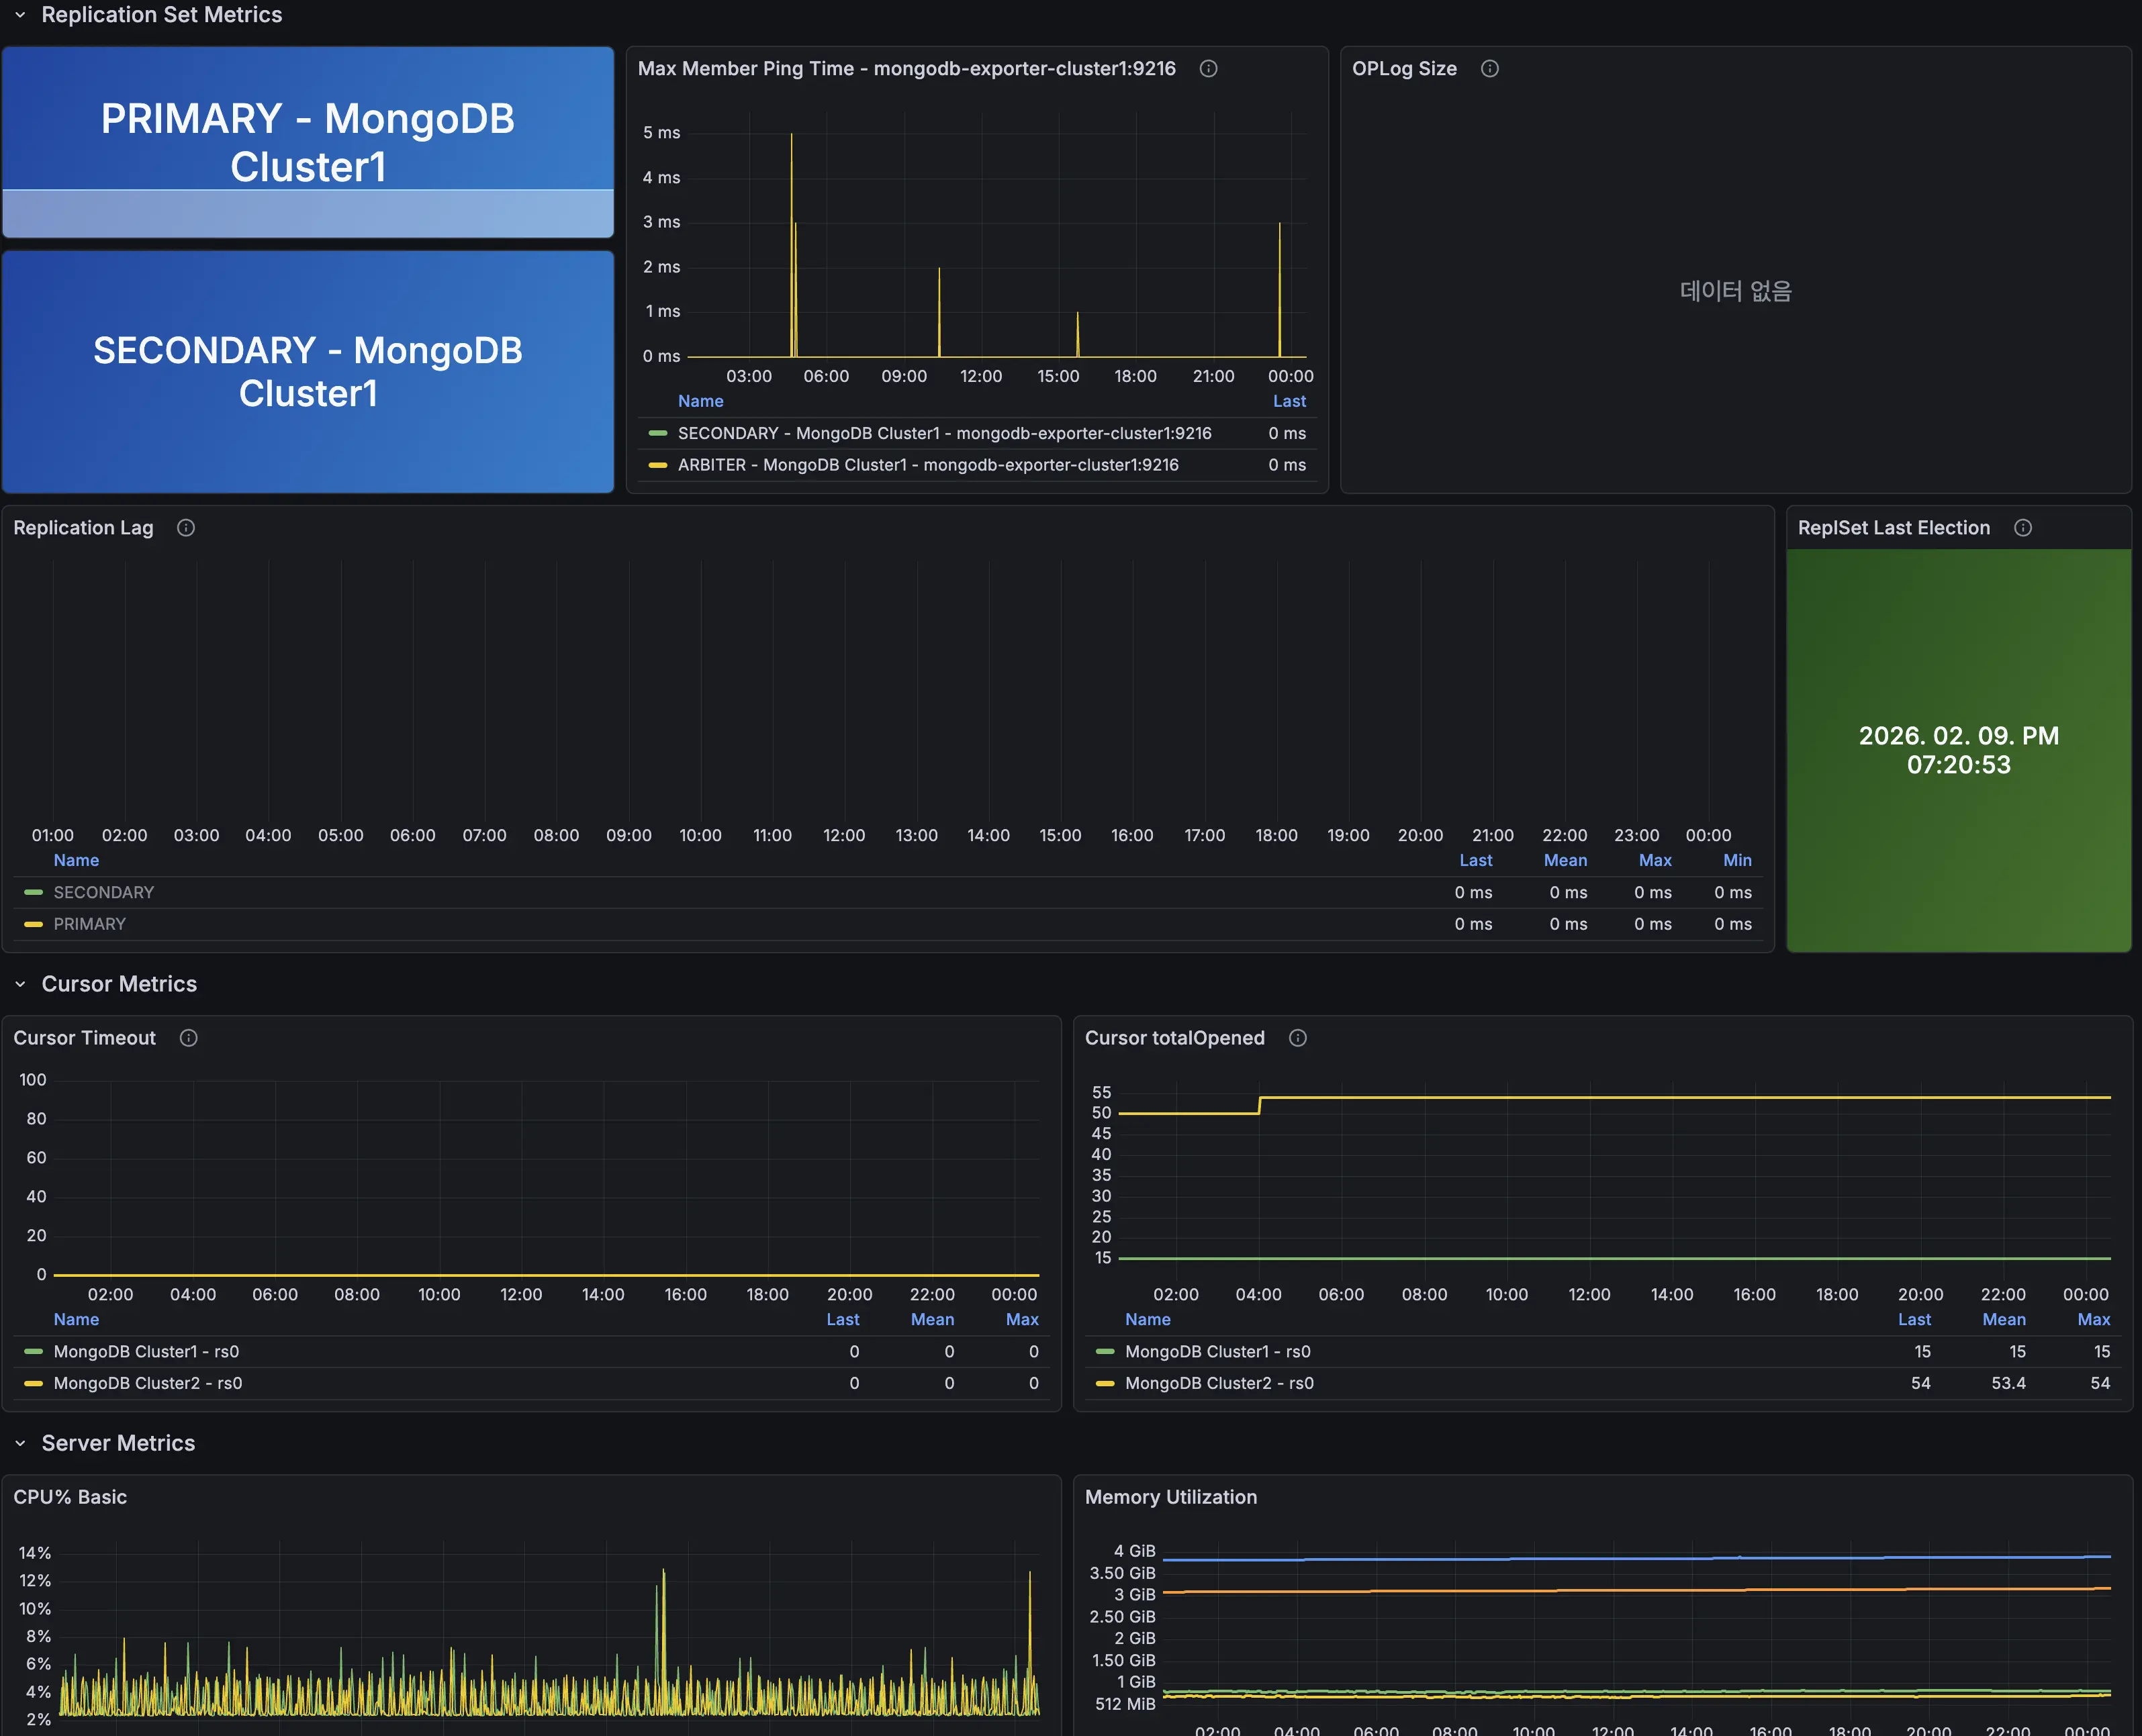Click Cursor Timeout info icon
This screenshot has height=1736, width=2142.
point(188,1038)
